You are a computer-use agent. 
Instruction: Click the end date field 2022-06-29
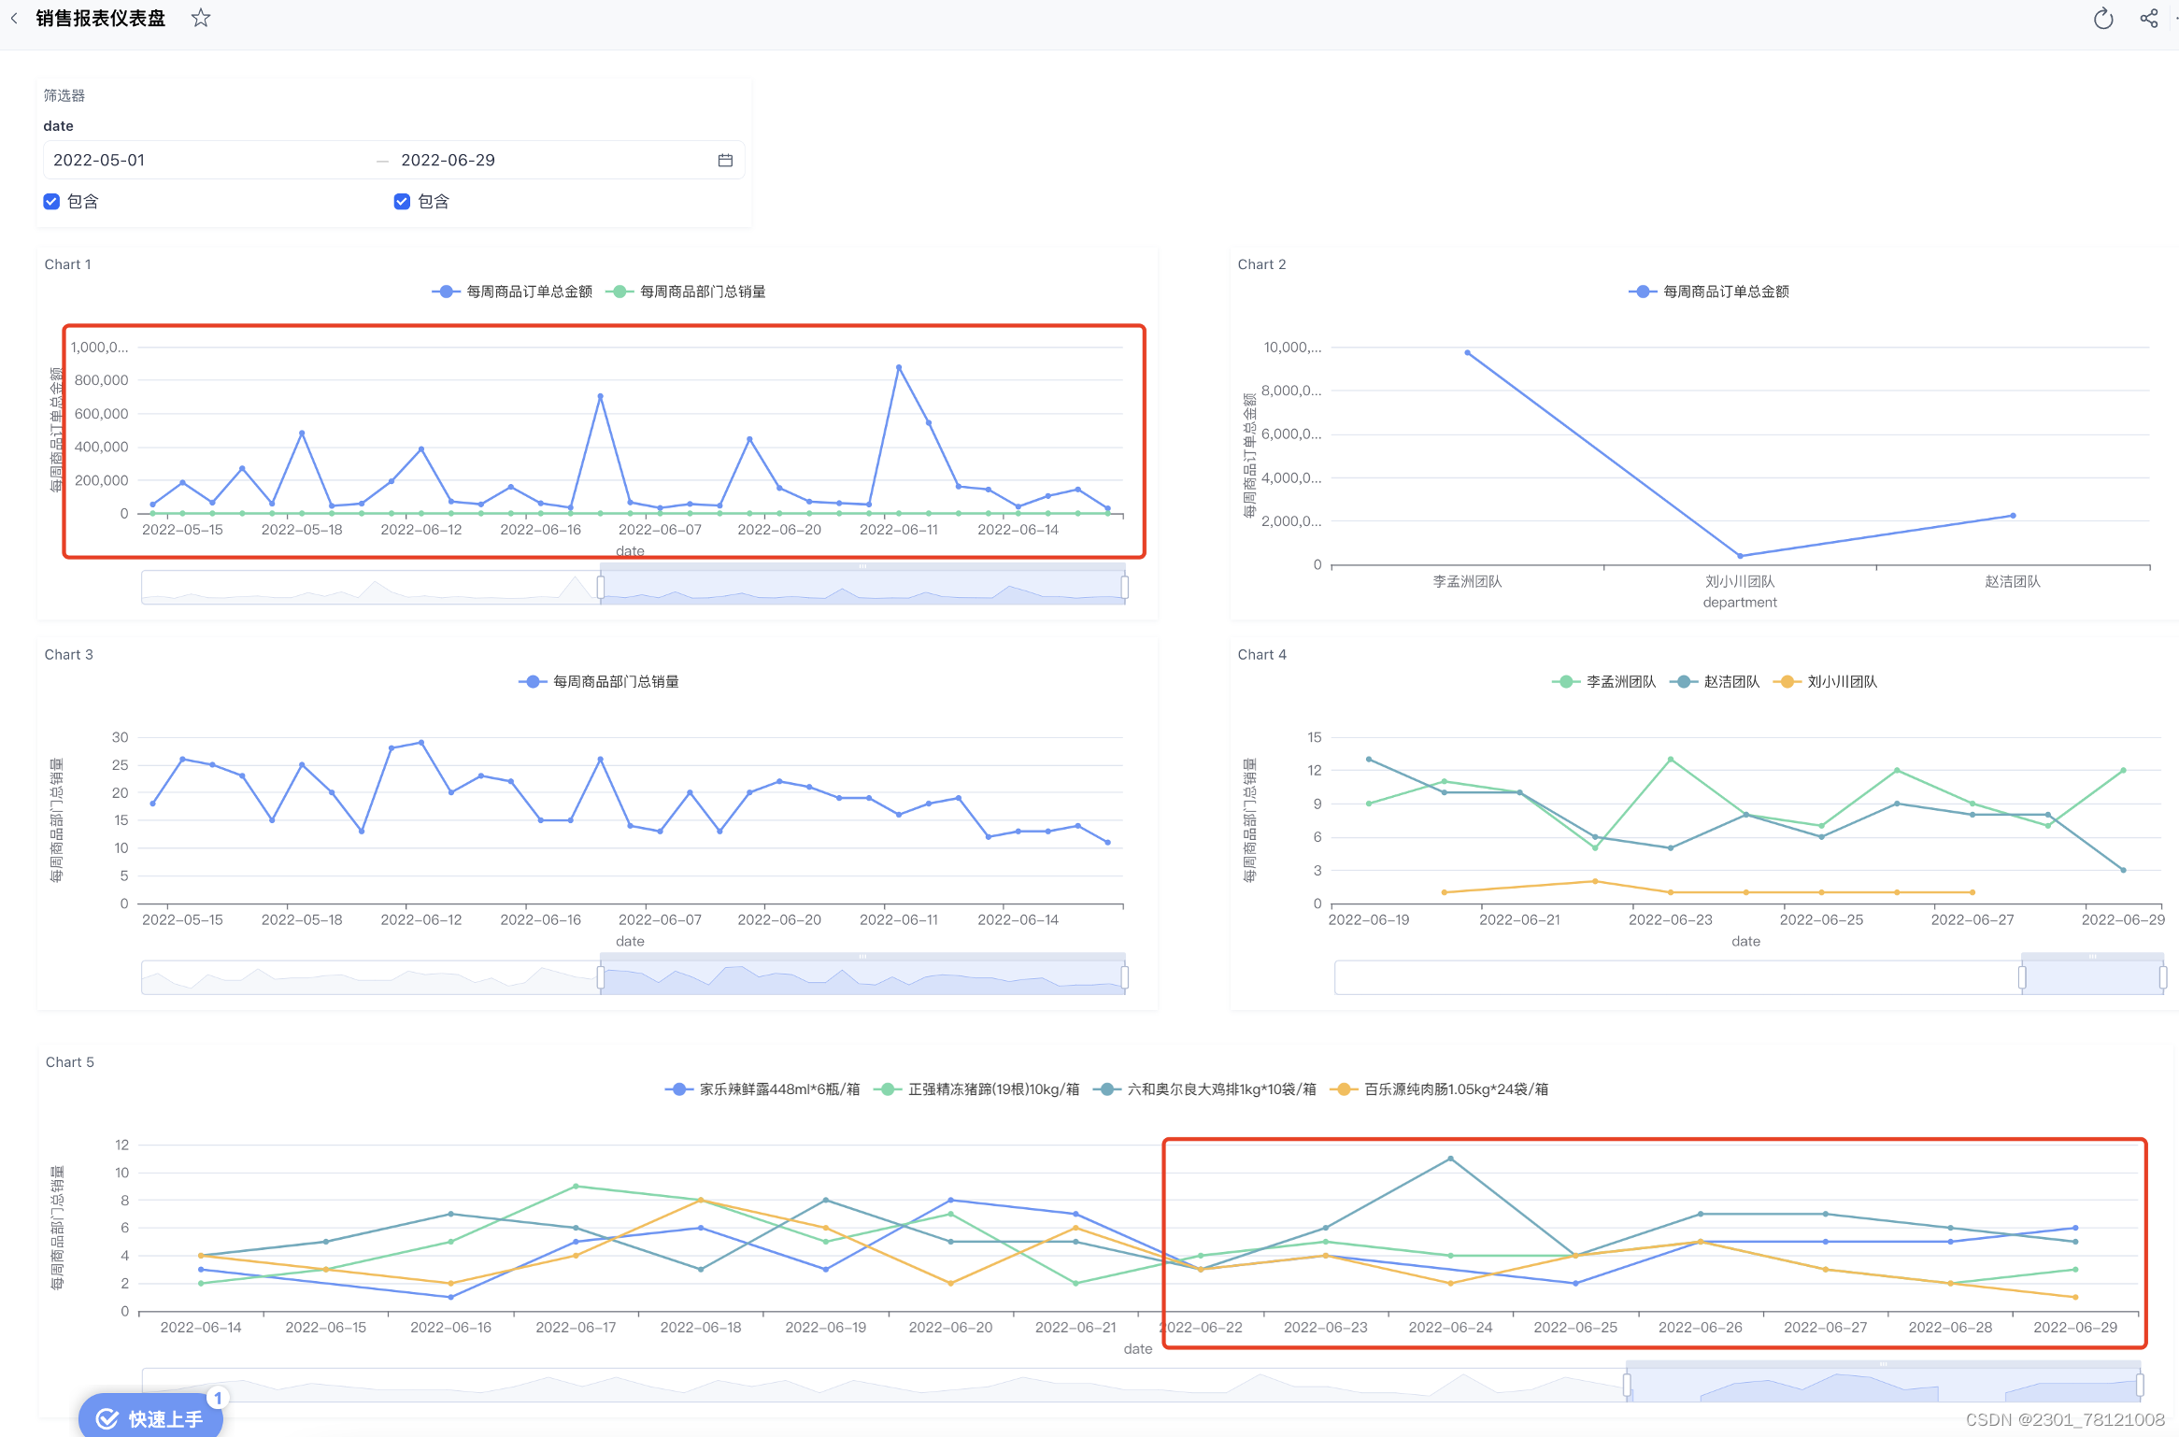pos(551,160)
